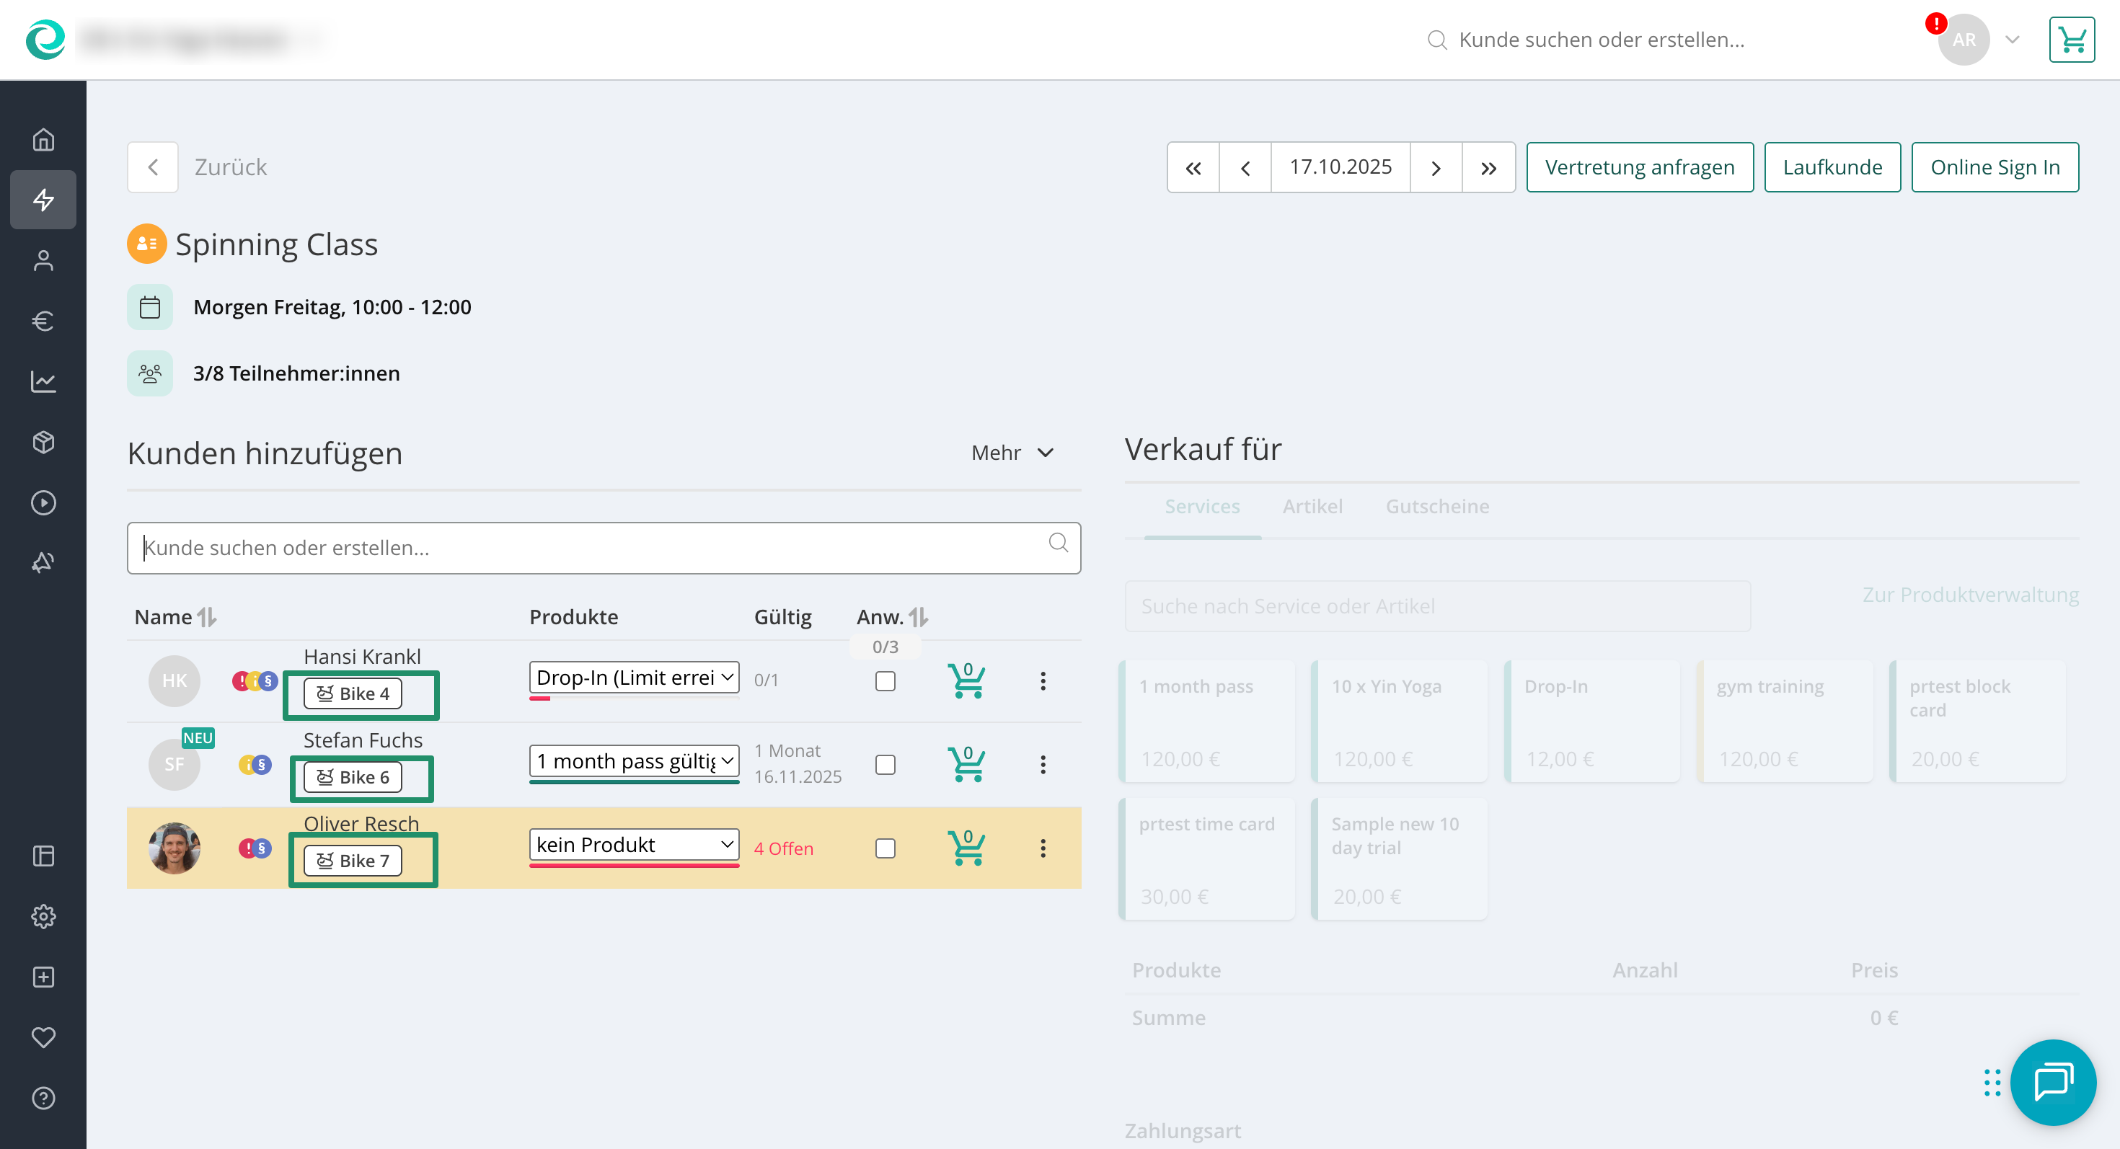The height and width of the screenshot is (1149, 2120).
Task: Open the home icon in sidebar
Action: [43, 140]
